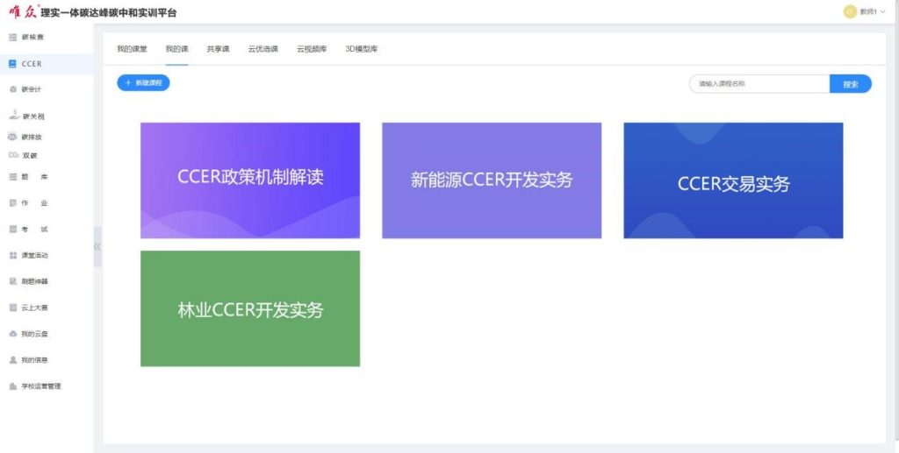
Task: Expand the 教师1 user dropdown
Action: click(x=865, y=11)
